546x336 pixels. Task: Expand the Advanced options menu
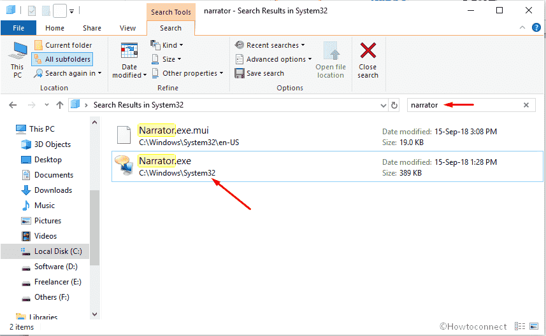pos(274,59)
